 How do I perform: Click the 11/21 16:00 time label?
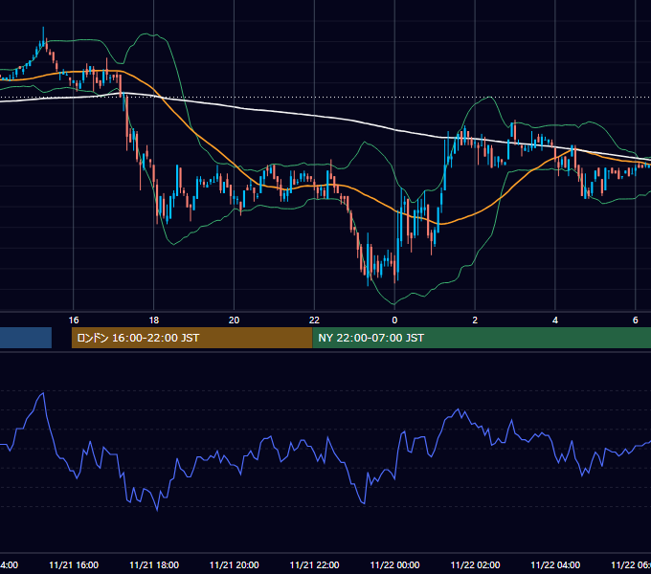74,564
